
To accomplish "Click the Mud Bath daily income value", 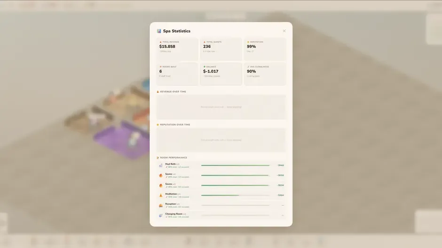I will (280, 165).
